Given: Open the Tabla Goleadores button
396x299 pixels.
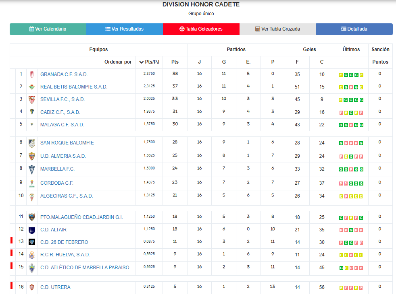Looking at the screenshot, I should [x=201, y=29].
